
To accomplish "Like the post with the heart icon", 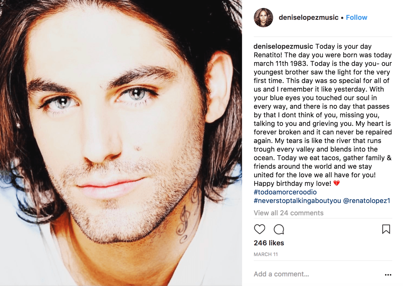I will coord(259,229).
